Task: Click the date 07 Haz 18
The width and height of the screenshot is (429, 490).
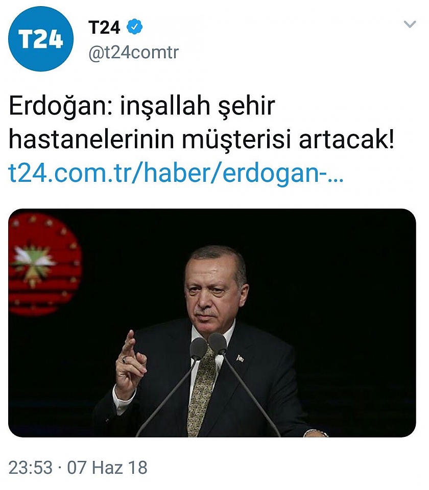Action: [107, 468]
